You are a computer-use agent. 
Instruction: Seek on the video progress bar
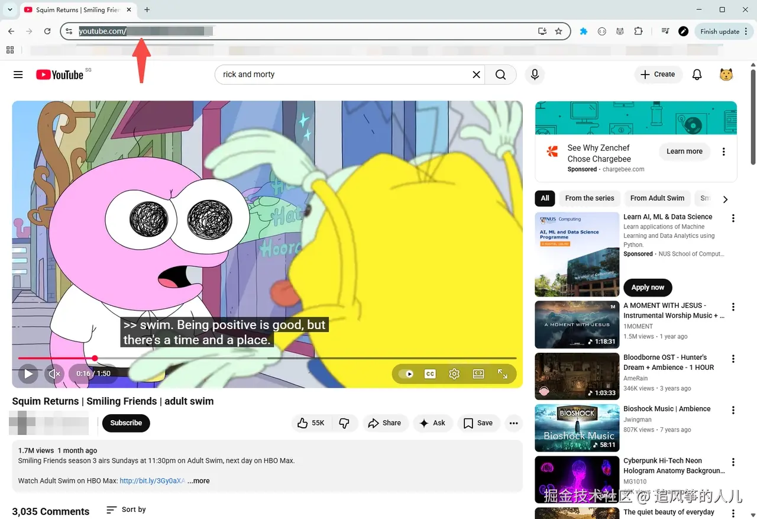[x=267, y=358]
